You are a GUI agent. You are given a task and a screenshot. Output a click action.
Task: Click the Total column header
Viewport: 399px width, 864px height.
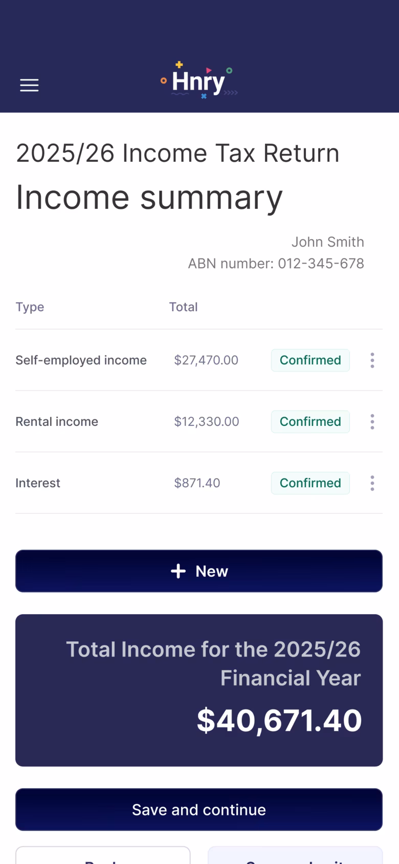point(183,307)
